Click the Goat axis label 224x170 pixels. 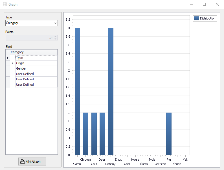click(x=127, y=164)
